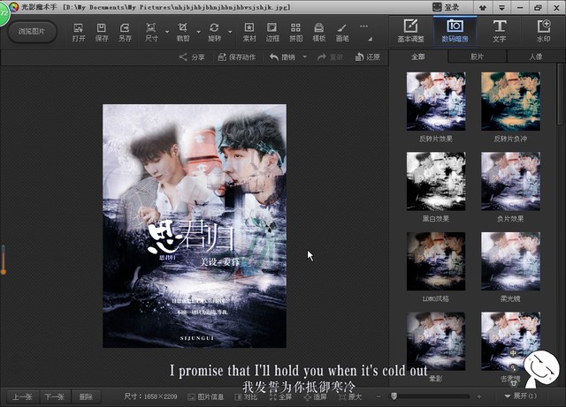
Task: Open the 拼图 (Collage) tool
Action: (295, 32)
